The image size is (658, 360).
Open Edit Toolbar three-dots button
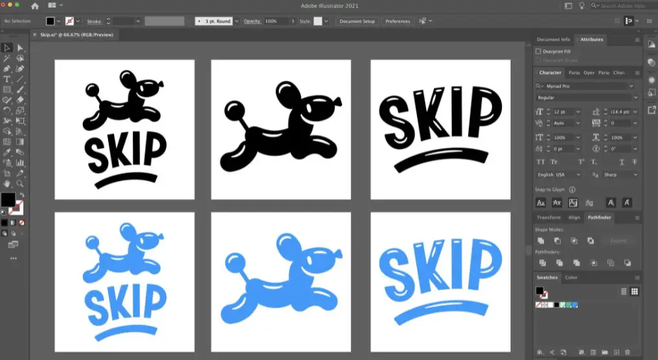14,259
